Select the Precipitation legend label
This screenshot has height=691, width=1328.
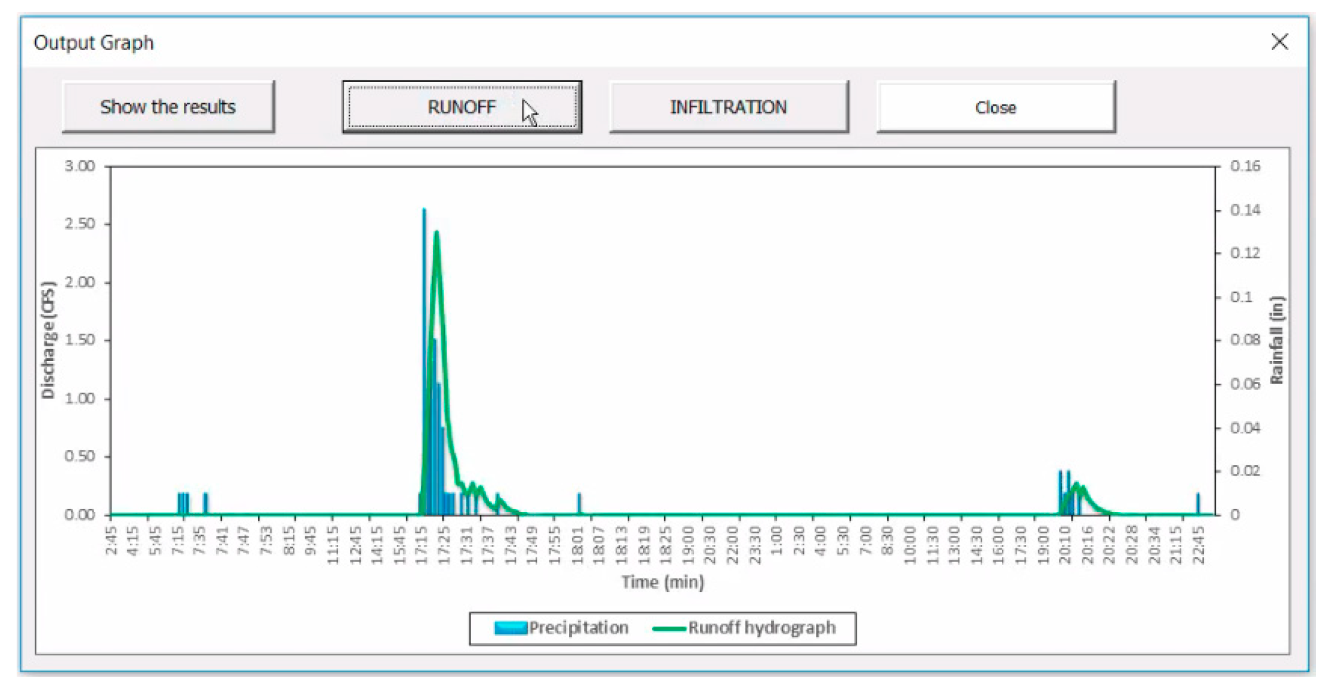(578, 628)
